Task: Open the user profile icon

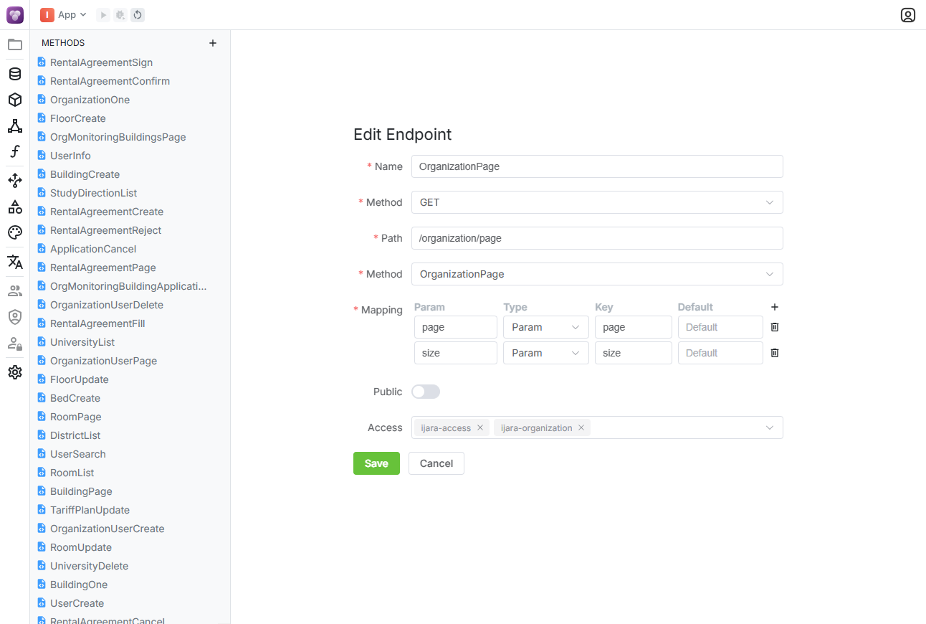Action: 907,15
